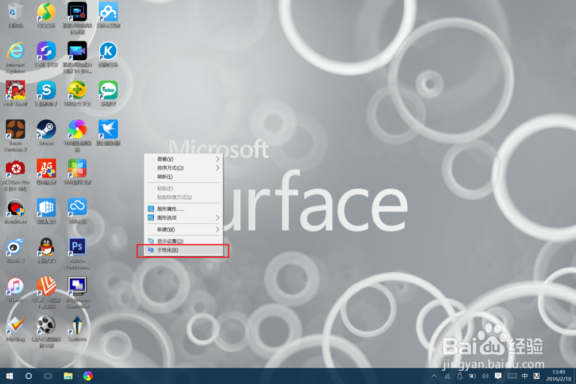Choose 显示设置(D) from context menu
The width and height of the screenshot is (576, 384).
[183, 241]
